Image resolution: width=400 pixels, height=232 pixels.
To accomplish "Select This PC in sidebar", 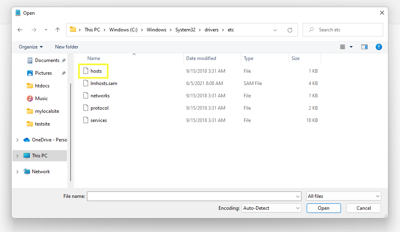I will click(x=39, y=155).
